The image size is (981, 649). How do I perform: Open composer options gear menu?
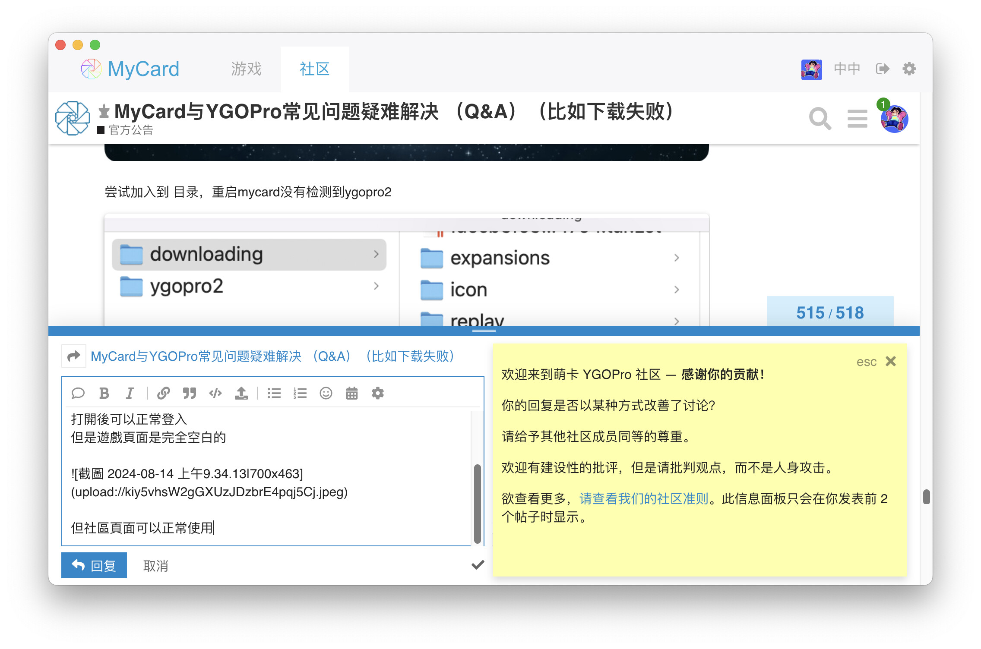click(x=378, y=393)
